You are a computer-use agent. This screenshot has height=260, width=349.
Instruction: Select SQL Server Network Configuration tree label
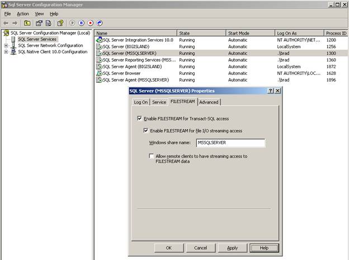coord(50,45)
